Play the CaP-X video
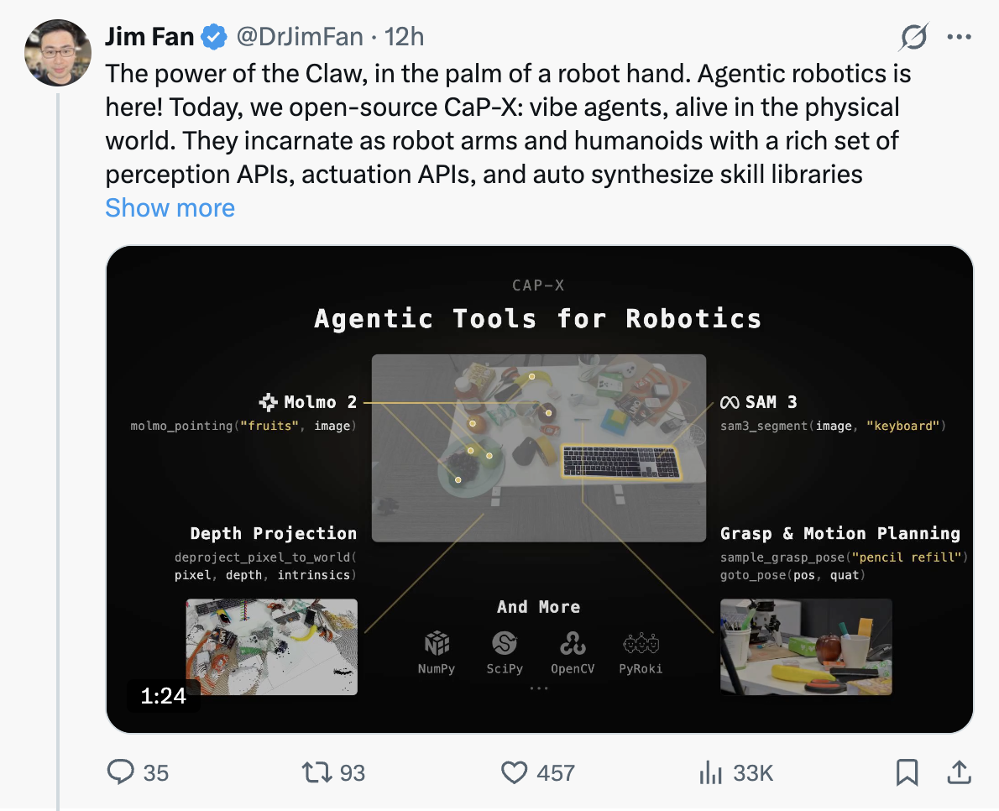The image size is (999, 811). click(x=539, y=489)
